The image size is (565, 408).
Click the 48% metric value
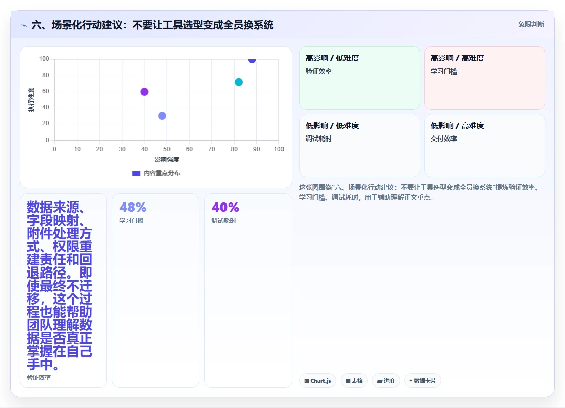(x=133, y=207)
